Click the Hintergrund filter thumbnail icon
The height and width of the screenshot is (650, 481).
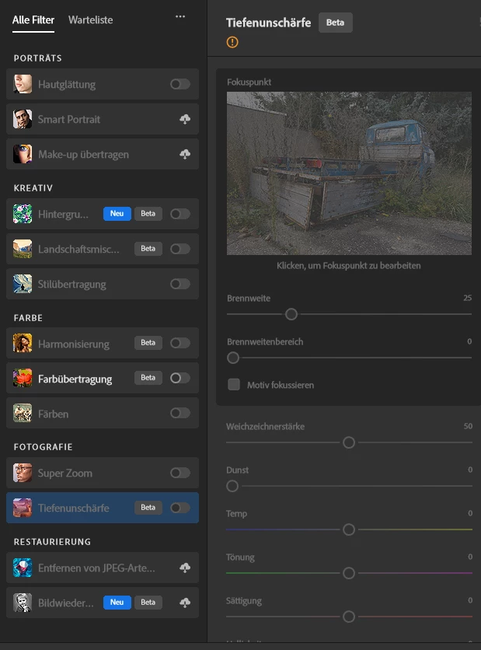point(23,214)
